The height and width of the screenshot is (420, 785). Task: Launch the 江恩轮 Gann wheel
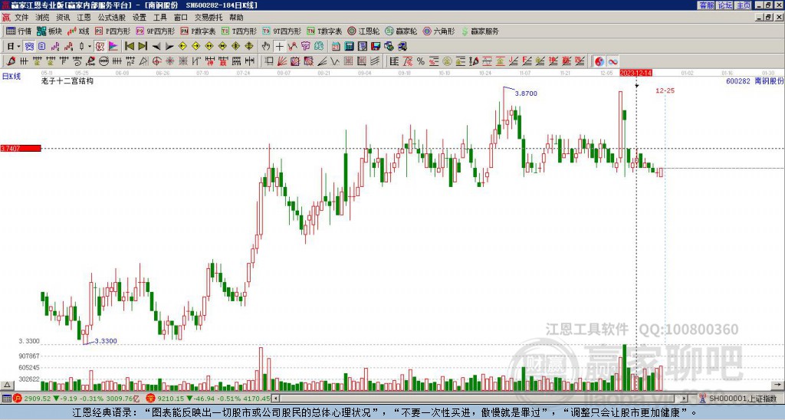363,31
